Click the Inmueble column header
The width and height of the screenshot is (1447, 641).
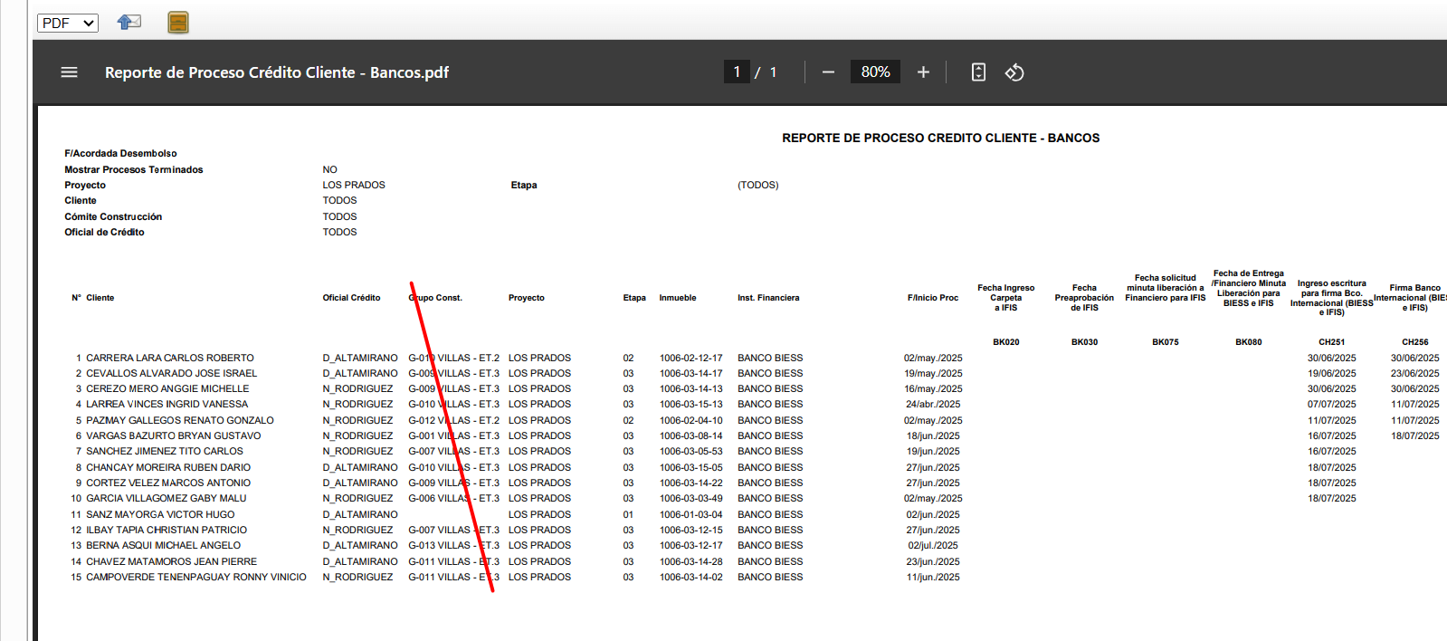pos(677,298)
